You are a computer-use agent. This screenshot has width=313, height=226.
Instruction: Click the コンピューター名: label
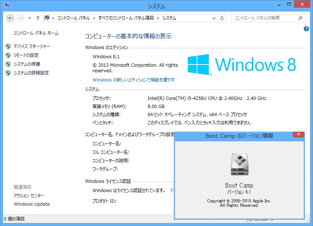coord(106,143)
